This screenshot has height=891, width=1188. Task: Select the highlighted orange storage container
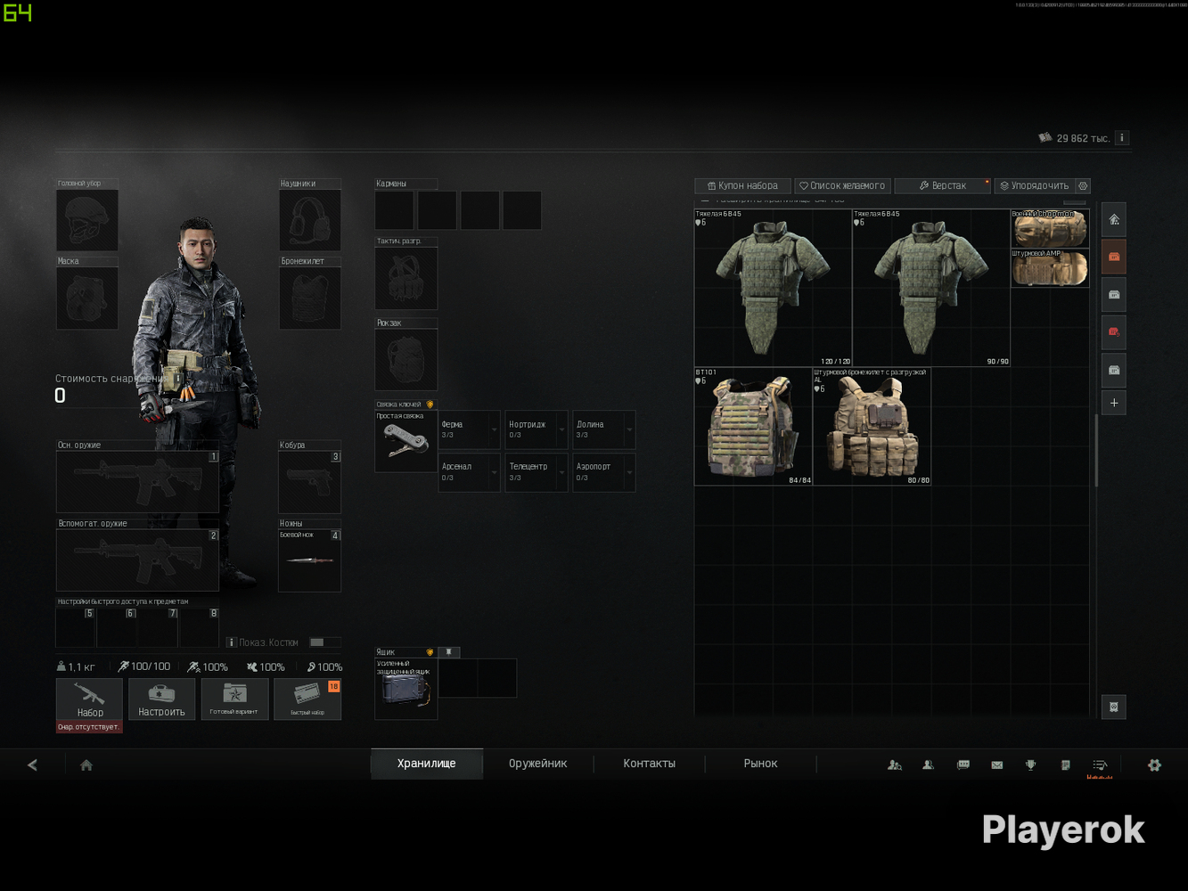[x=1114, y=257]
